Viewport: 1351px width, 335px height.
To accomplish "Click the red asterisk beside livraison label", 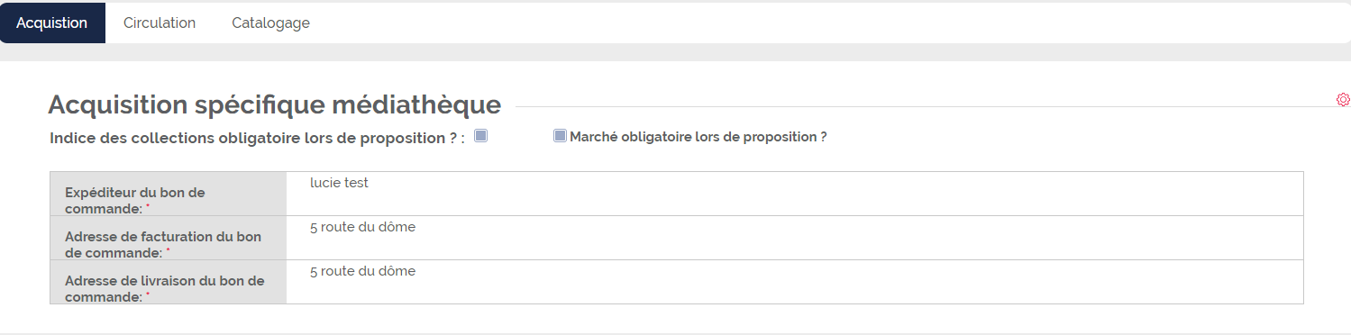I will [148, 294].
